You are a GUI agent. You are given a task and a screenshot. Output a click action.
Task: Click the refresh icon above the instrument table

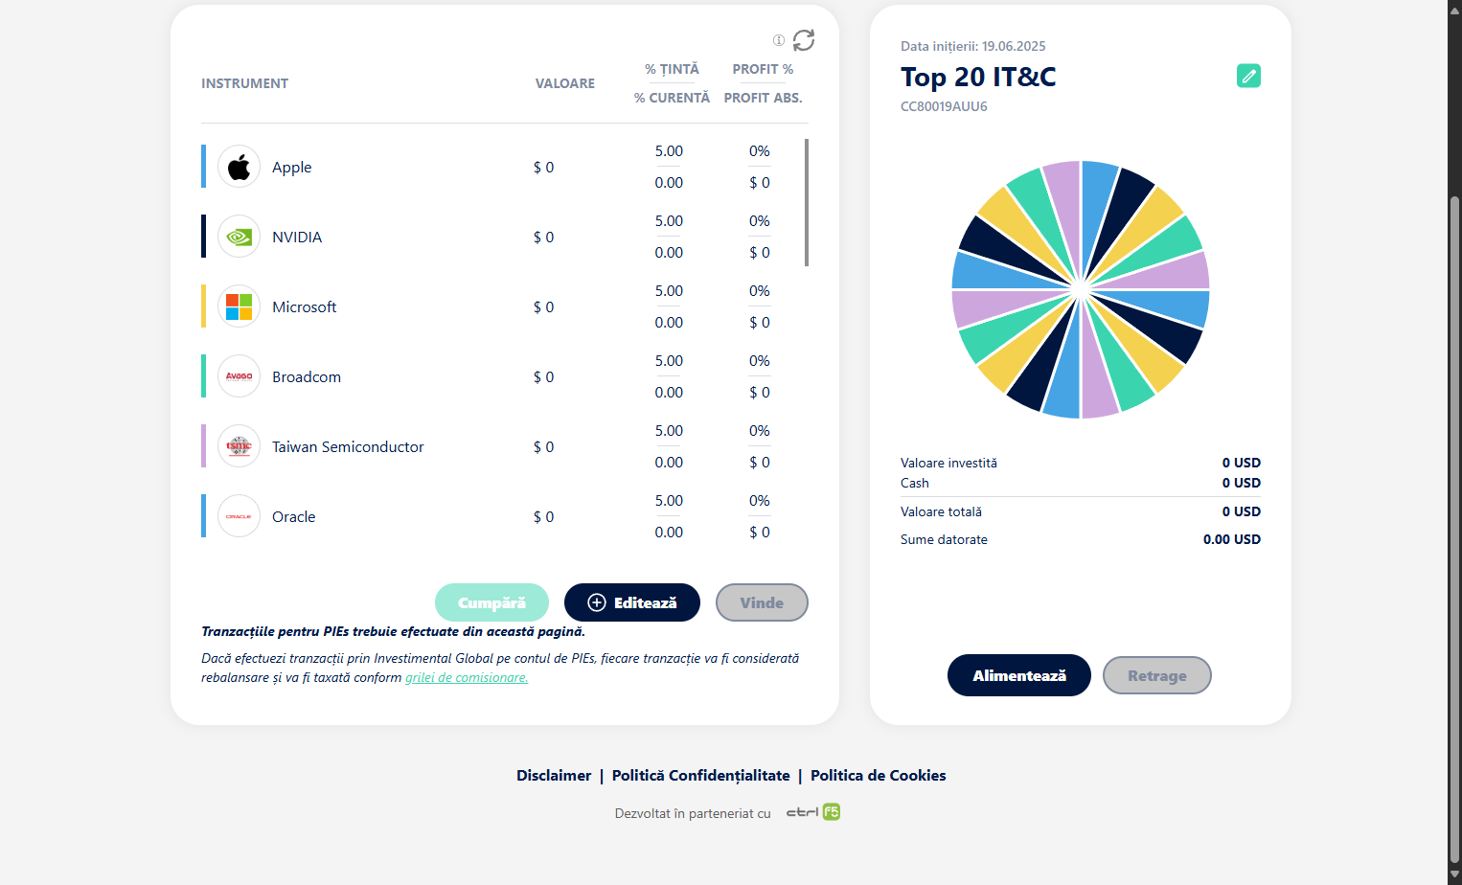pyautogui.click(x=804, y=40)
